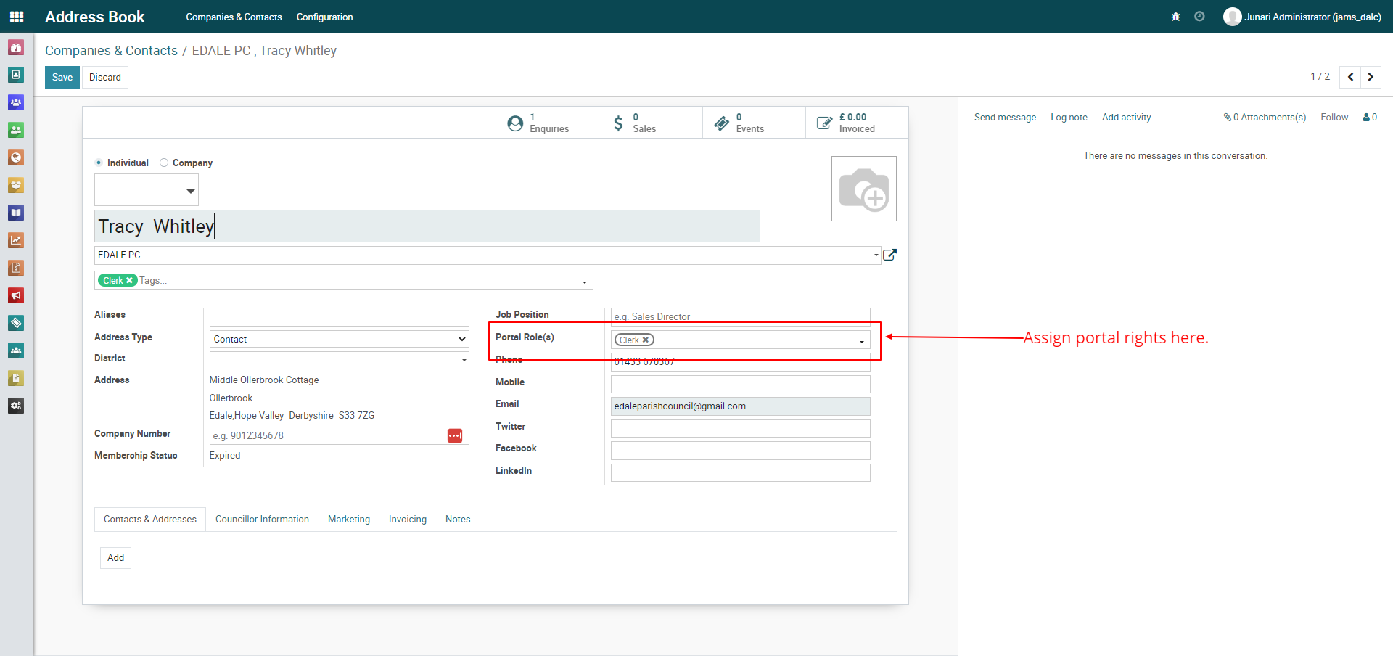Open the Configuration menu
The height and width of the screenshot is (656, 1393).
click(x=324, y=17)
